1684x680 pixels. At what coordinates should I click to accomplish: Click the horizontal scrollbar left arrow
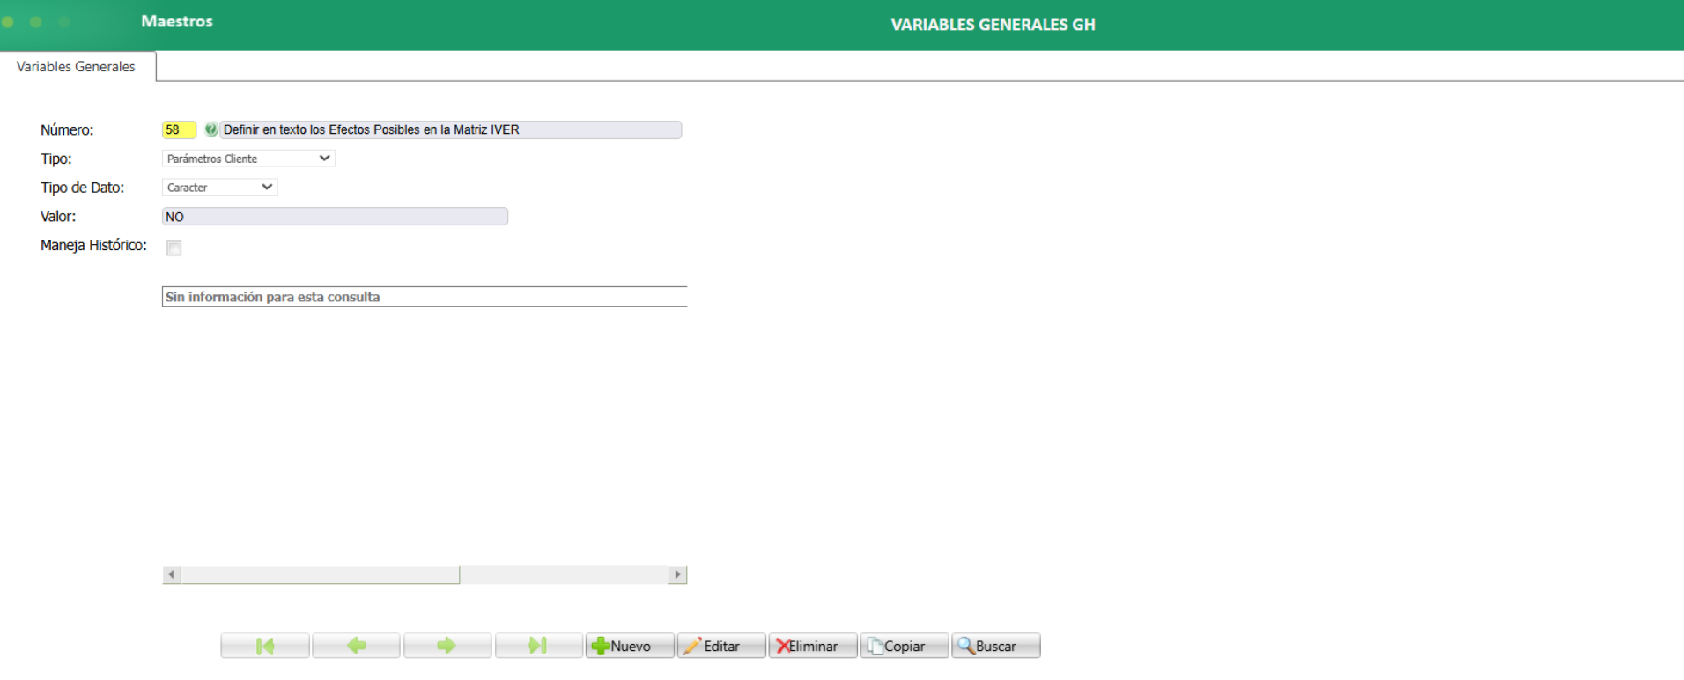coord(172,574)
